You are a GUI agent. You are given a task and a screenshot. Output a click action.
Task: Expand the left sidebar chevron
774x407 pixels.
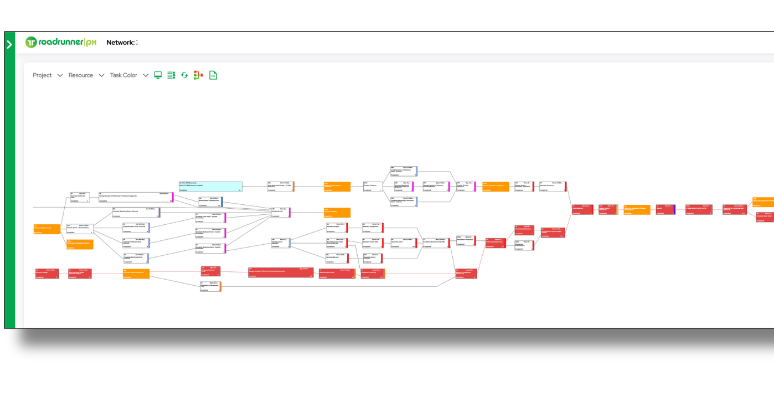[9, 44]
